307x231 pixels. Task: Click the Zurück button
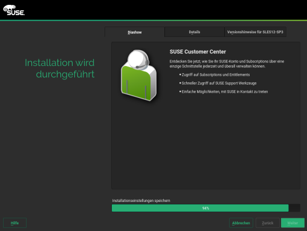pos(268,223)
